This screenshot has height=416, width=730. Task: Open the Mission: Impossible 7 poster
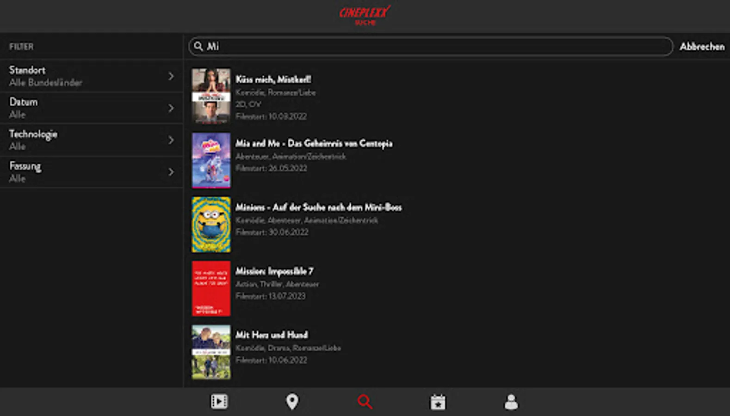click(x=211, y=288)
